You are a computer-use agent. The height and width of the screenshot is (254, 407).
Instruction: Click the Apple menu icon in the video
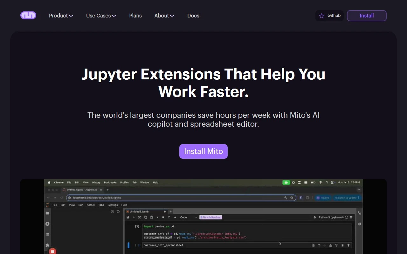pyautogui.click(x=49, y=183)
